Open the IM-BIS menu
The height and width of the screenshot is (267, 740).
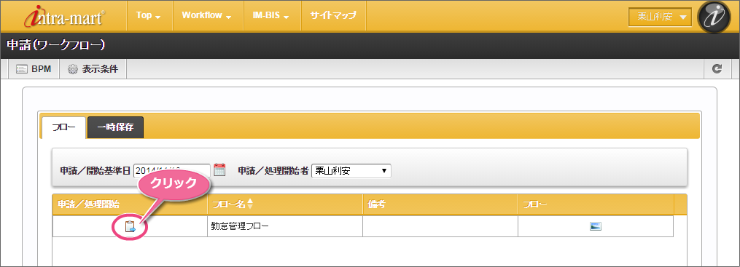pyautogui.click(x=270, y=15)
